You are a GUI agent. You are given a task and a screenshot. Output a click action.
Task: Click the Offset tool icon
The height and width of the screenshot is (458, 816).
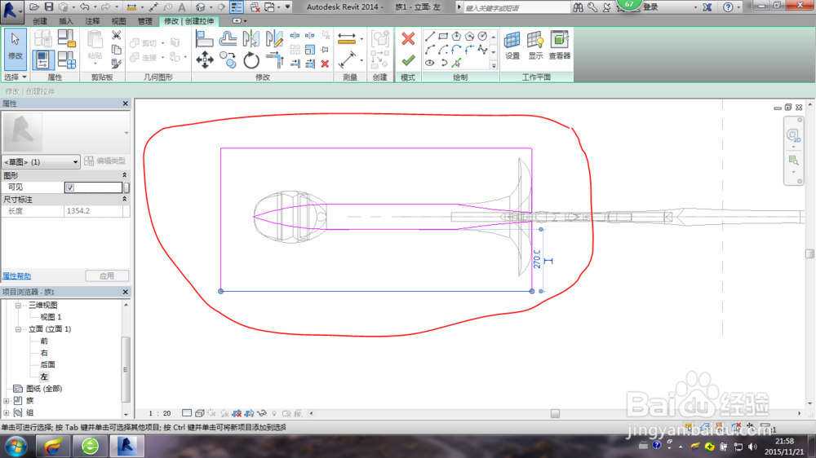click(x=228, y=39)
